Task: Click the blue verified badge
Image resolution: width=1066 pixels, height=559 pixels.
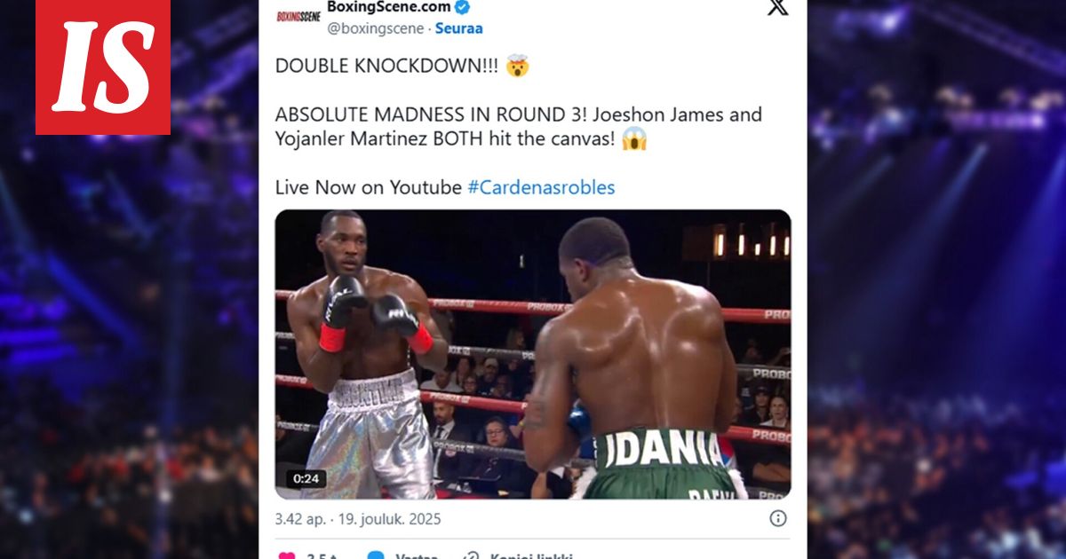Action: point(463,7)
